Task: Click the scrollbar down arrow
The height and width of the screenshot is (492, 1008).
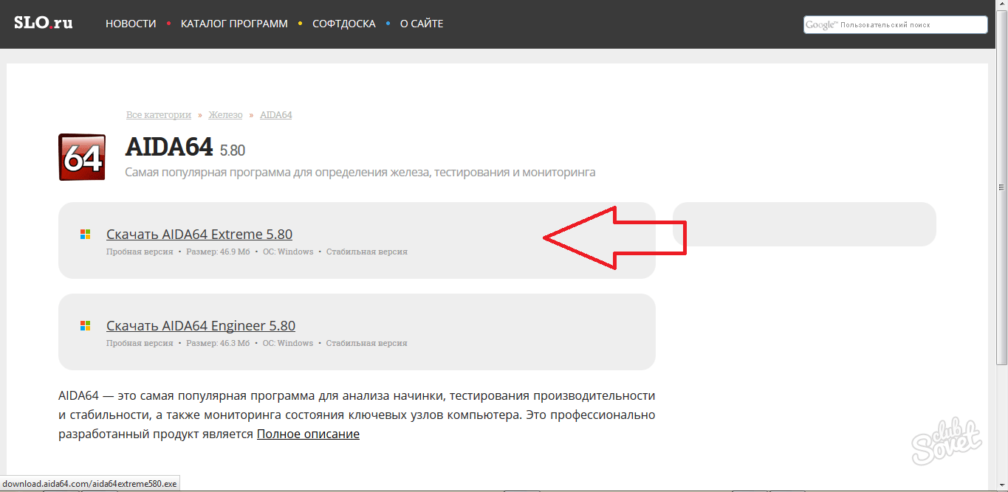Action: (1001, 486)
